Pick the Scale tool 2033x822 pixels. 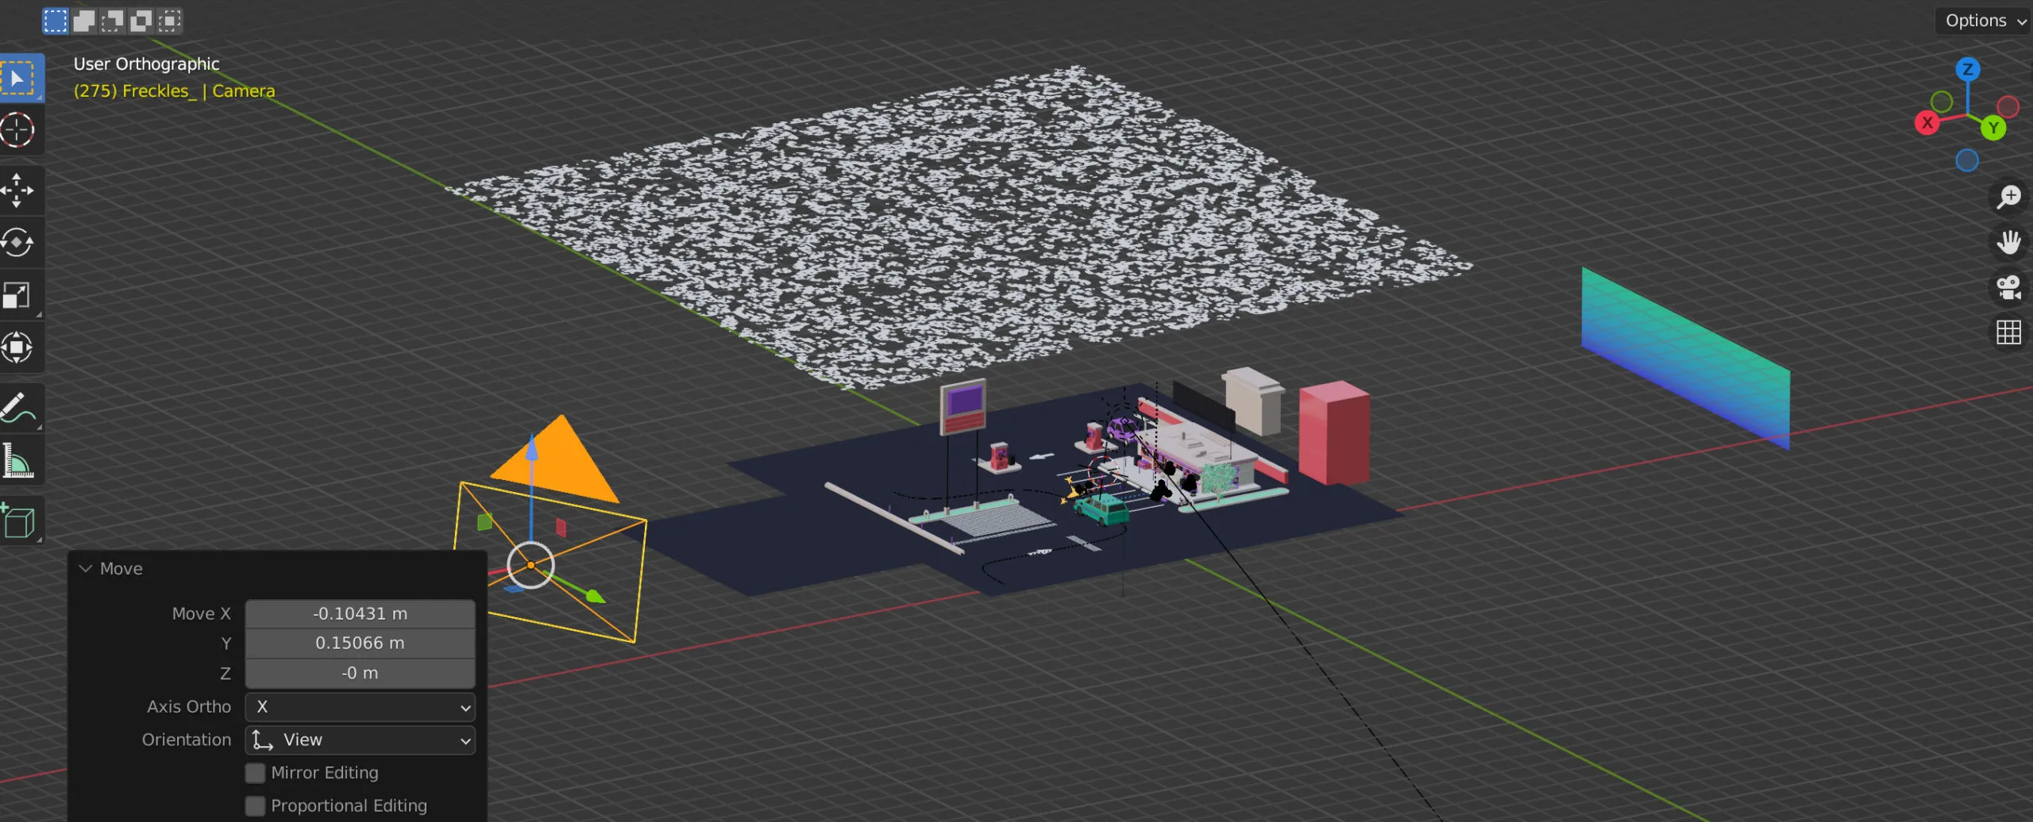click(x=19, y=295)
